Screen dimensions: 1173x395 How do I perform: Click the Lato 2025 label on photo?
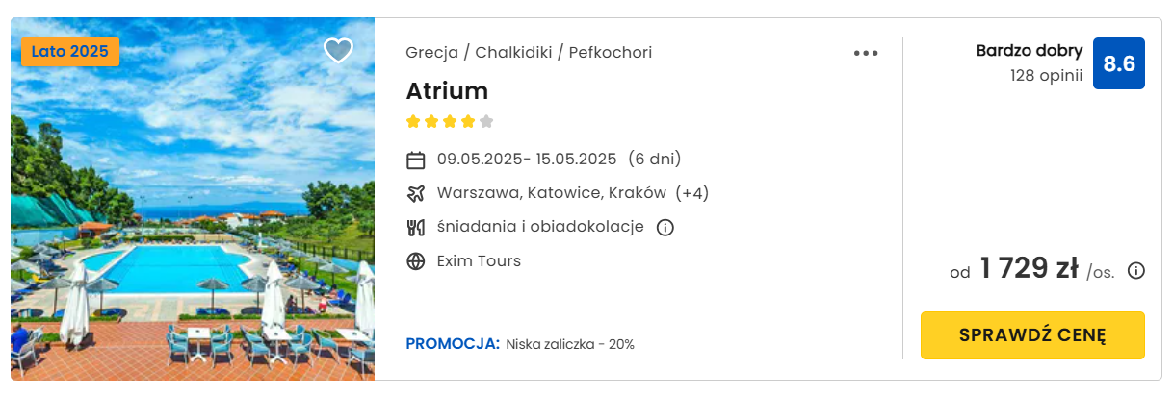[70, 52]
